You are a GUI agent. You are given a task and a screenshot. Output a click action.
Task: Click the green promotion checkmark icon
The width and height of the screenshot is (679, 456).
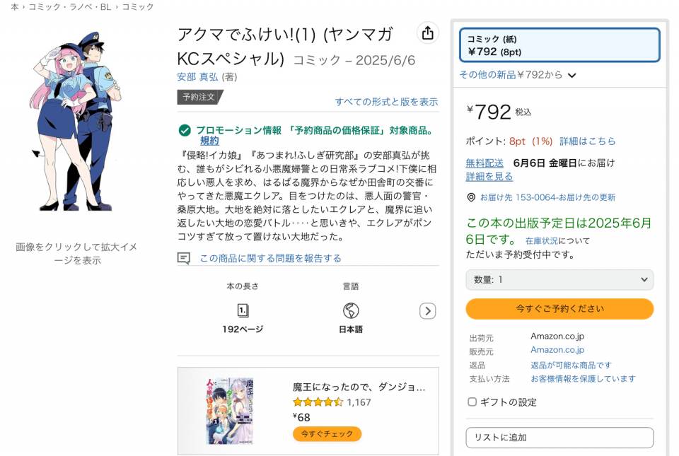click(x=185, y=130)
